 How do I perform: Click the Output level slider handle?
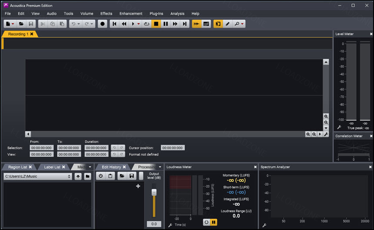(x=154, y=192)
